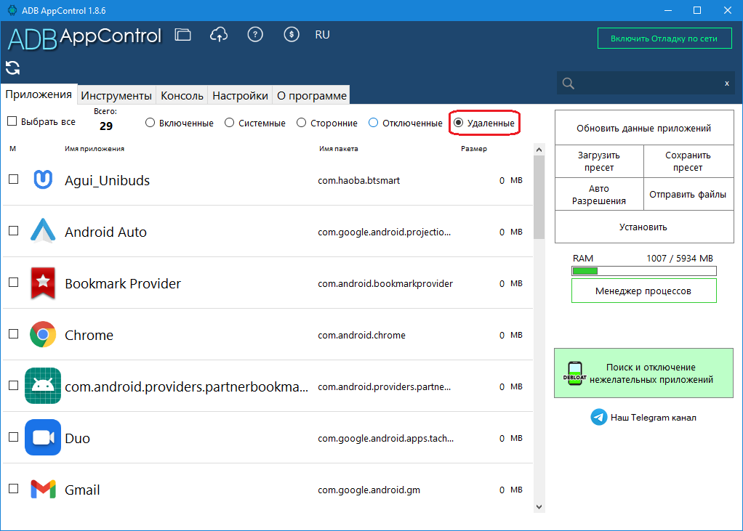Toggle the Выбрать все checkbox
The image size is (743, 531).
[x=12, y=121]
